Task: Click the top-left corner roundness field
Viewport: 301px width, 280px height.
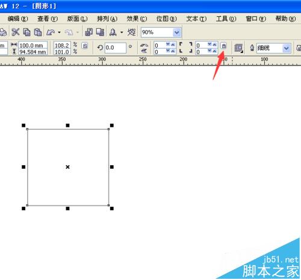Action: point(160,45)
